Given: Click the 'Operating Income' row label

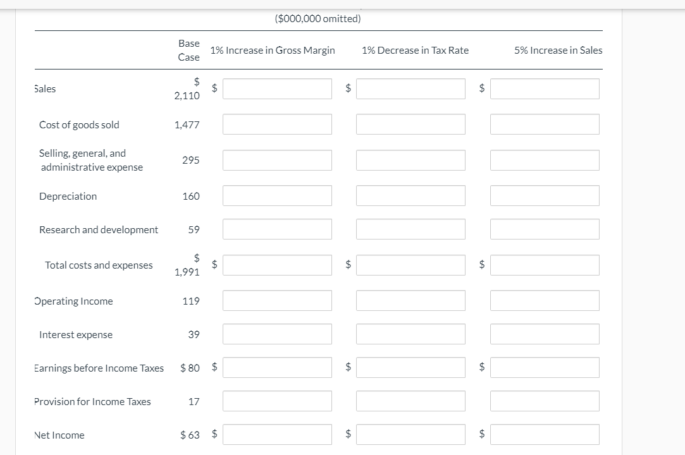Looking at the screenshot, I should click(x=74, y=301).
